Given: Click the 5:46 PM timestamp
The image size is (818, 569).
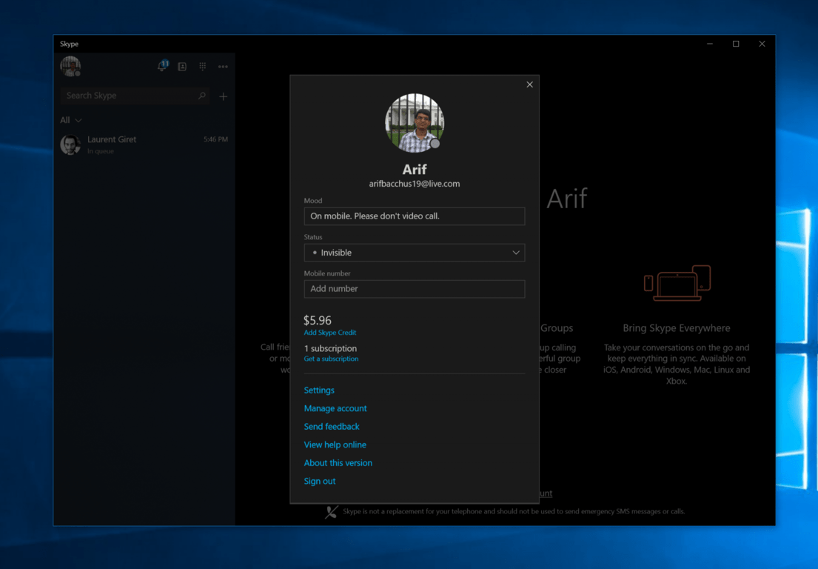Looking at the screenshot, I should pyautogui.click(x=215, y=139).
